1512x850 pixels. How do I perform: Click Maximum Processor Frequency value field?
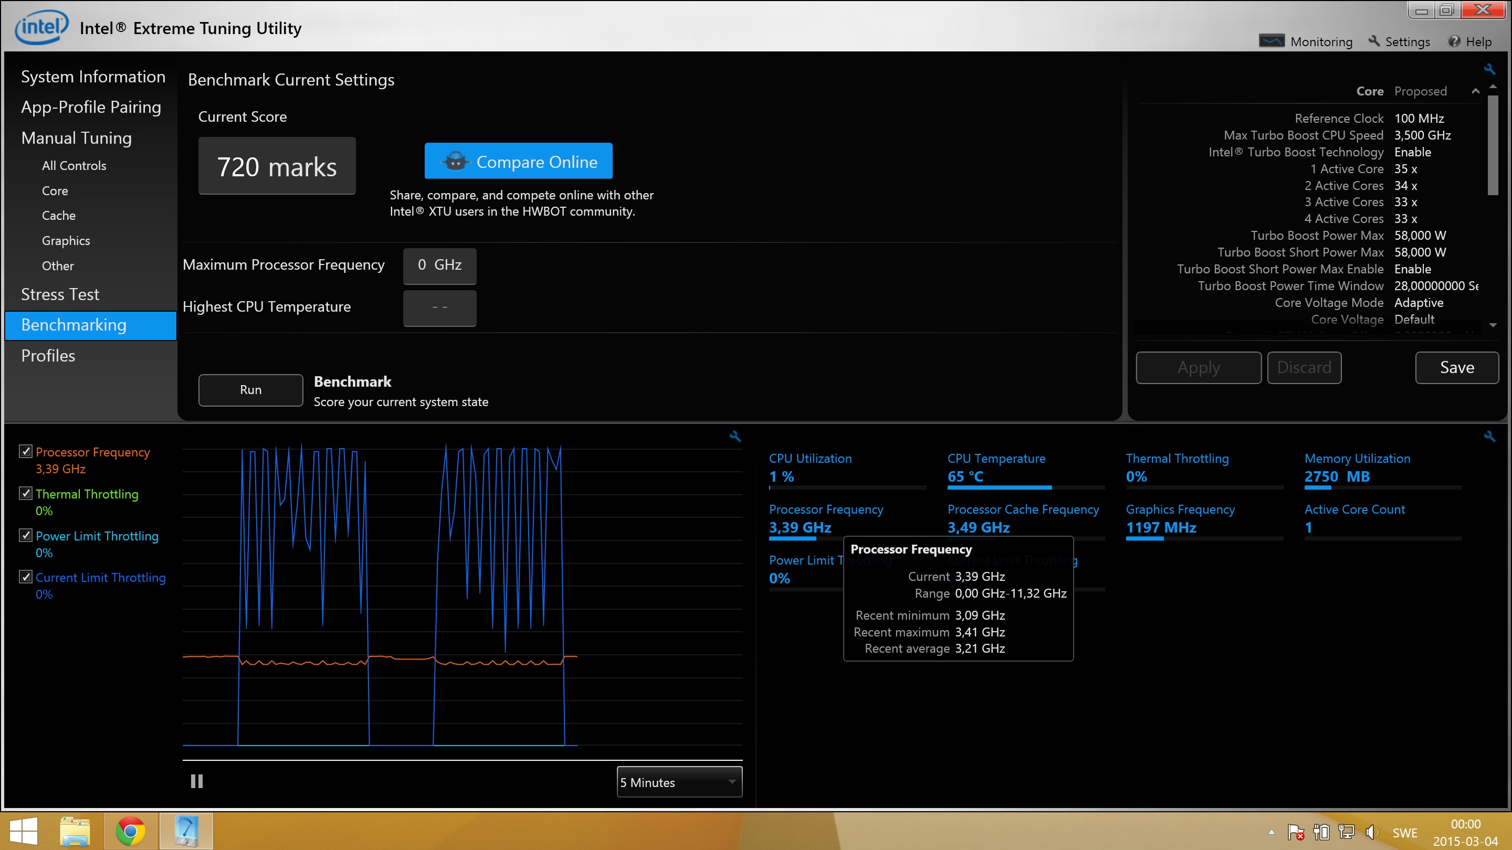pyautogui.click(x=439, y=265)
